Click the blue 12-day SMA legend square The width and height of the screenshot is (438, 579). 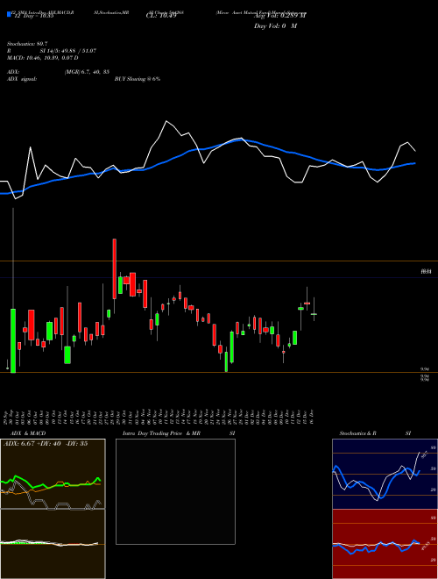tap(9, 14)
